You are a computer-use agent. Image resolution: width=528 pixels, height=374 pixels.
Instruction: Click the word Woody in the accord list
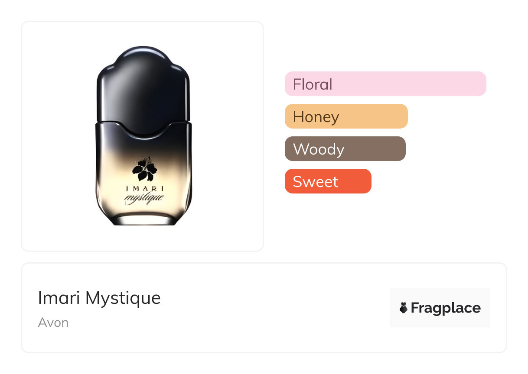click(319, 149)
